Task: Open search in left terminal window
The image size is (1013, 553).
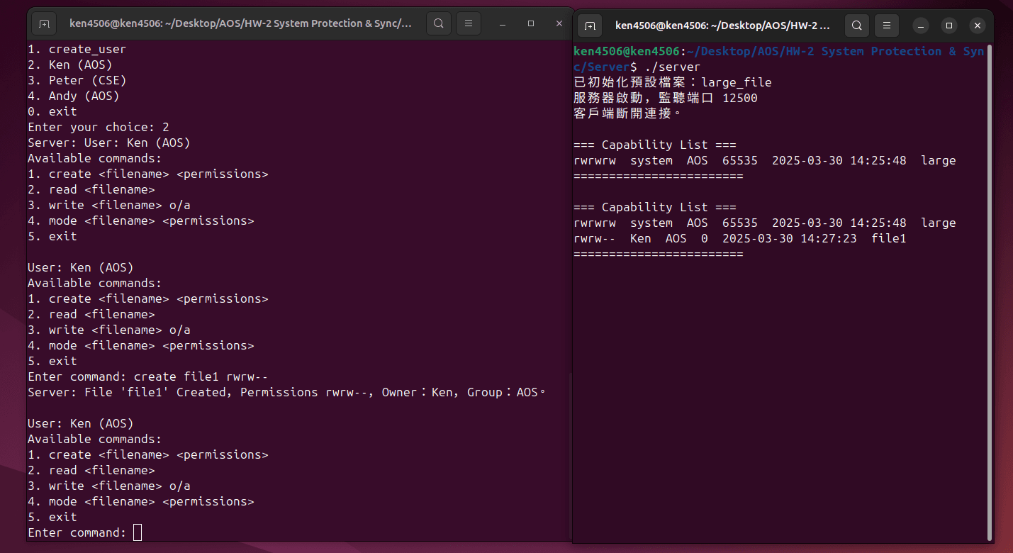Action: tap(438, 23)
